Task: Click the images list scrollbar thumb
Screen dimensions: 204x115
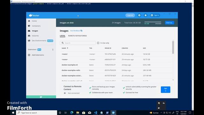Action: pyautogui.click(x=173, y=47)
